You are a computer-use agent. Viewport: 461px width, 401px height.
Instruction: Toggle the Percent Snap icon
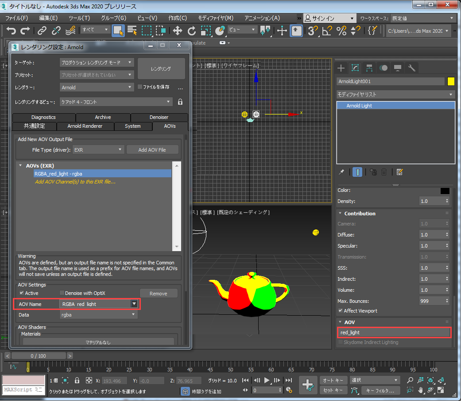(341, 31)
